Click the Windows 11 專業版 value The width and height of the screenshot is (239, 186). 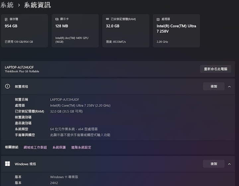(x=64, y=177)
